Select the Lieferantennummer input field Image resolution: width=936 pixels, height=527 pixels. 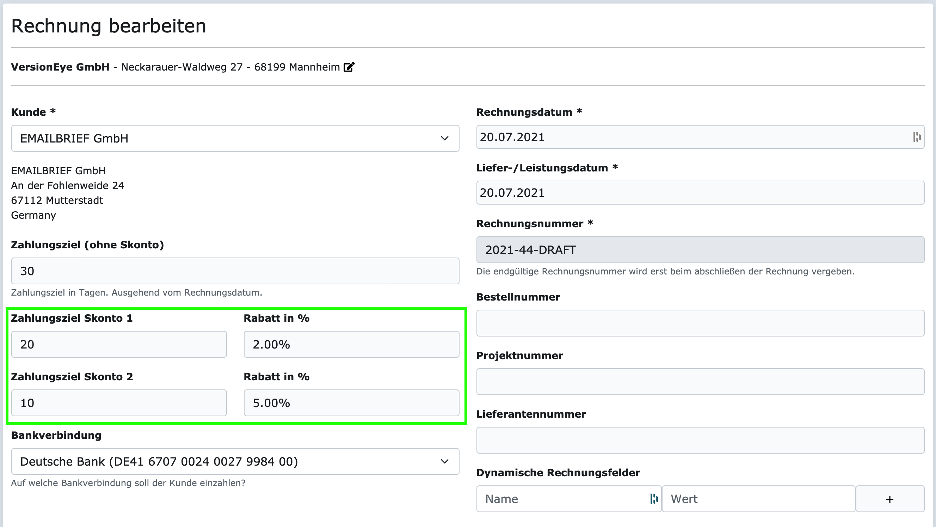(700, 440)
